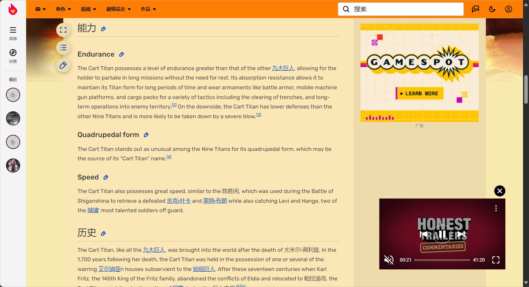The image size is (529, 287).
Task: Open the sidebar menu hamburger icon
Action: tap(13, 30)
